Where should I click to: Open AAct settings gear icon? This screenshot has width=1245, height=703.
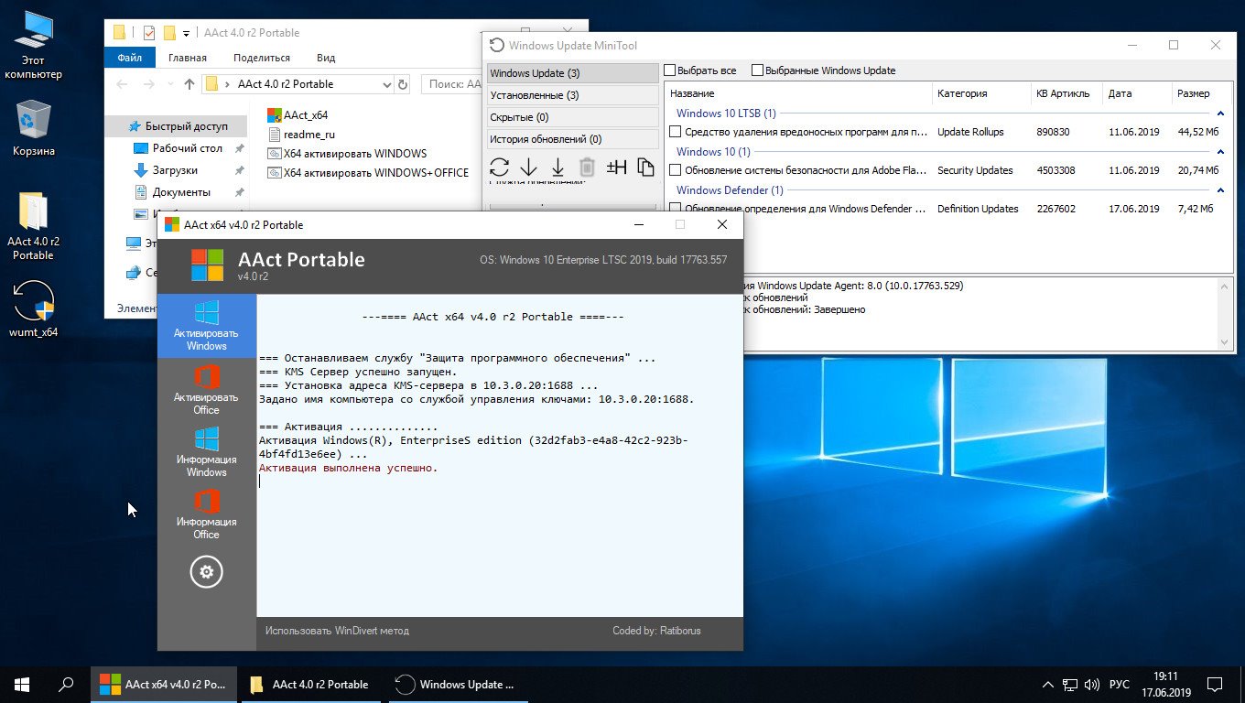click(207, 572)
